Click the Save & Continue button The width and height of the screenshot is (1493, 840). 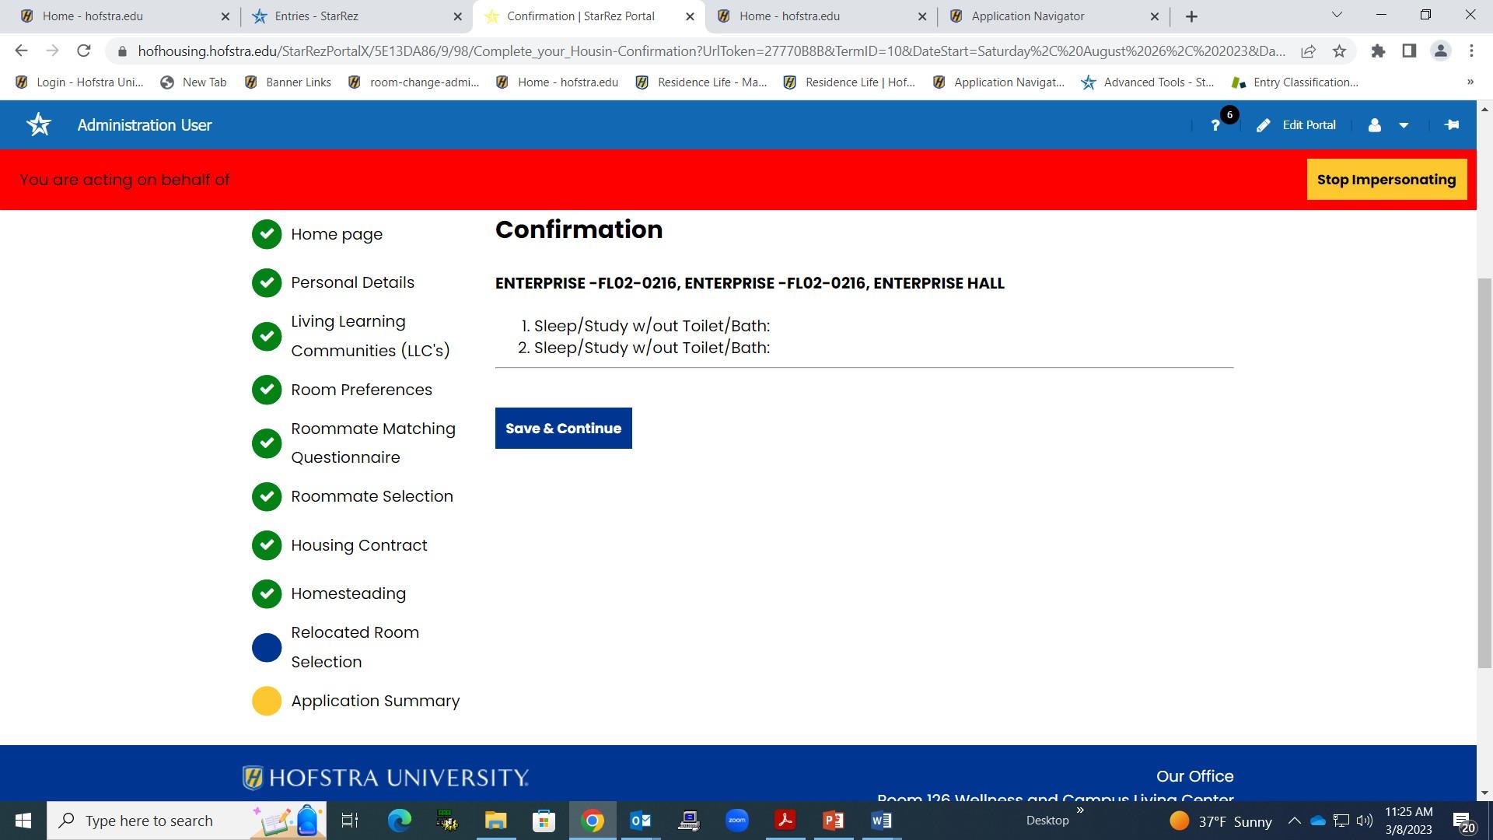pos(563,429)
